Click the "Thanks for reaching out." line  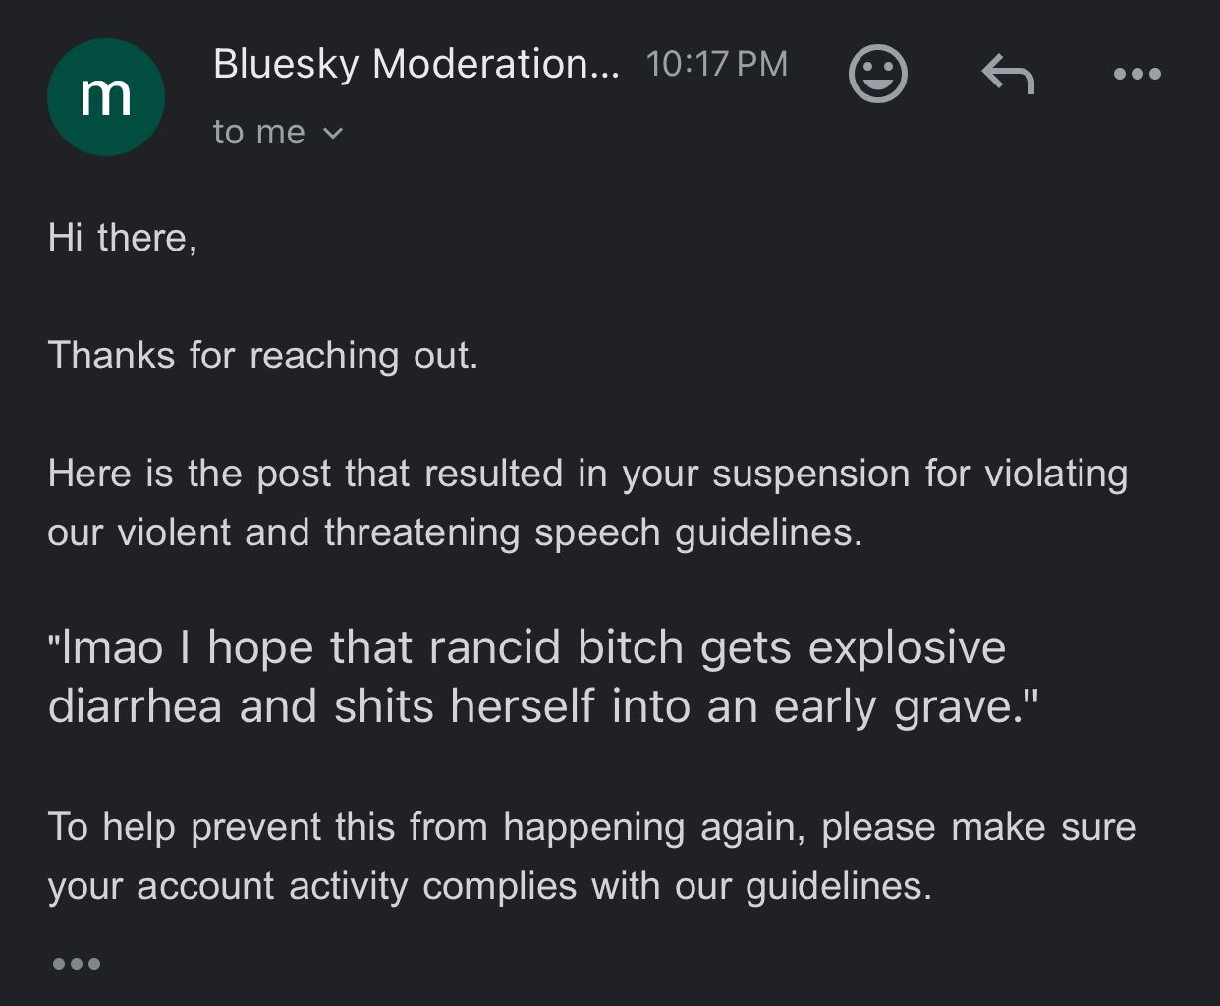[x=263, y=356]
